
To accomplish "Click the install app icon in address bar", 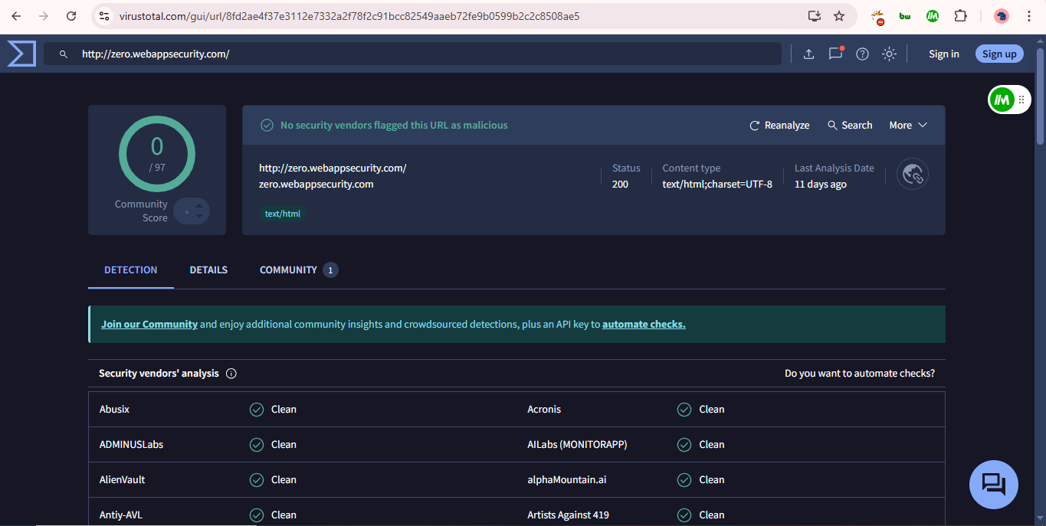I will (814, 16).
